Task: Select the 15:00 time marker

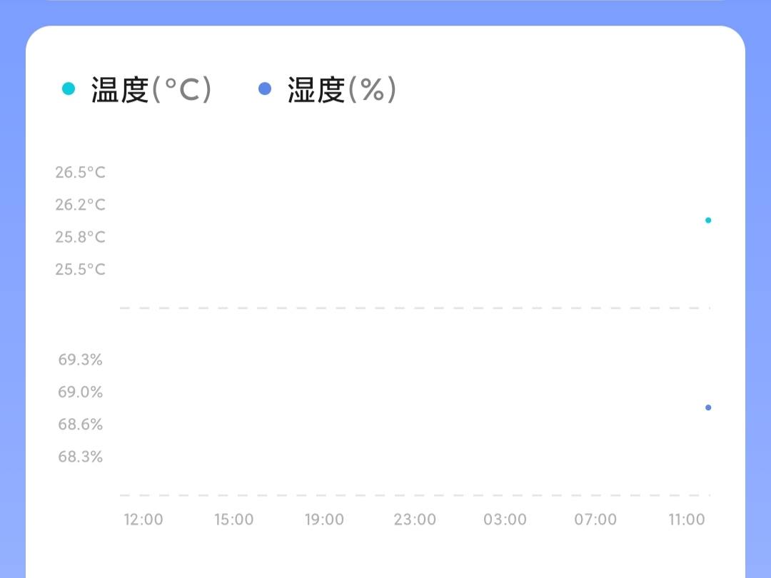Action: [234, 519]
